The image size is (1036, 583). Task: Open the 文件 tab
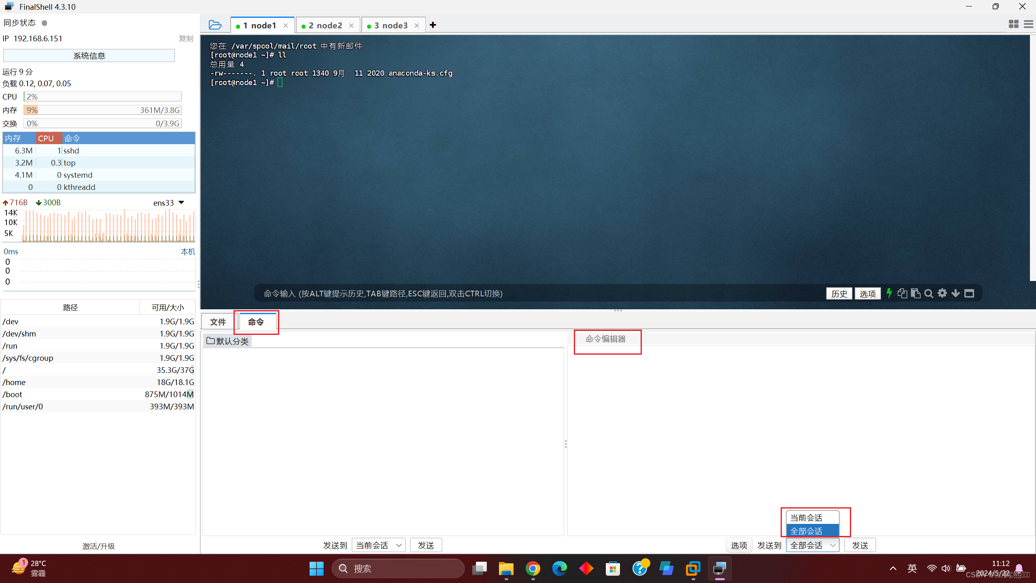click(218, 322)
